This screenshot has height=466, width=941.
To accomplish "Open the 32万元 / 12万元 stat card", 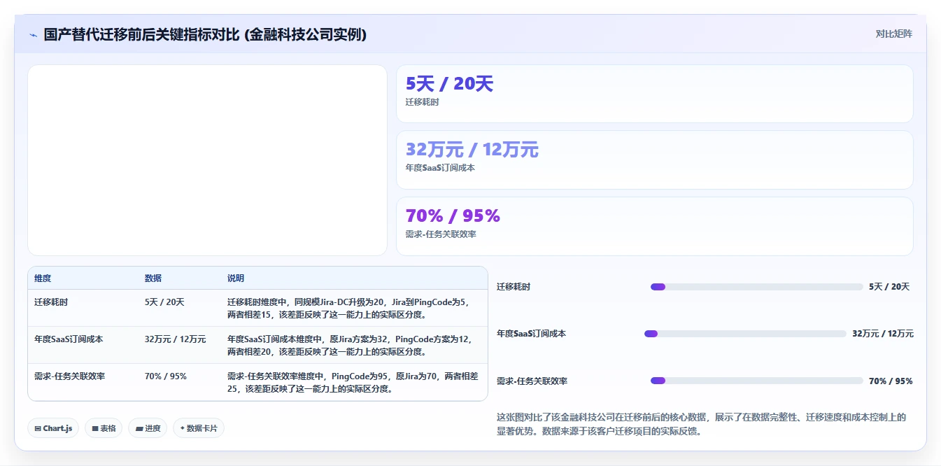I will tap(655, 160).
